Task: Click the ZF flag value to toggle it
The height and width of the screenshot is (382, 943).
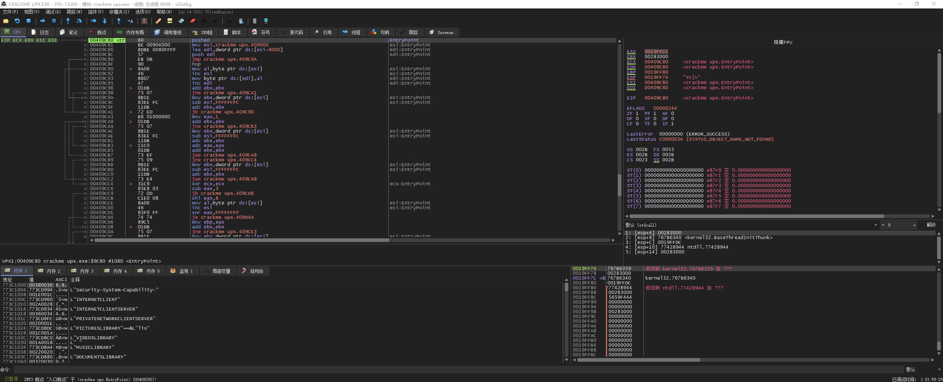Action: (637, 113)
